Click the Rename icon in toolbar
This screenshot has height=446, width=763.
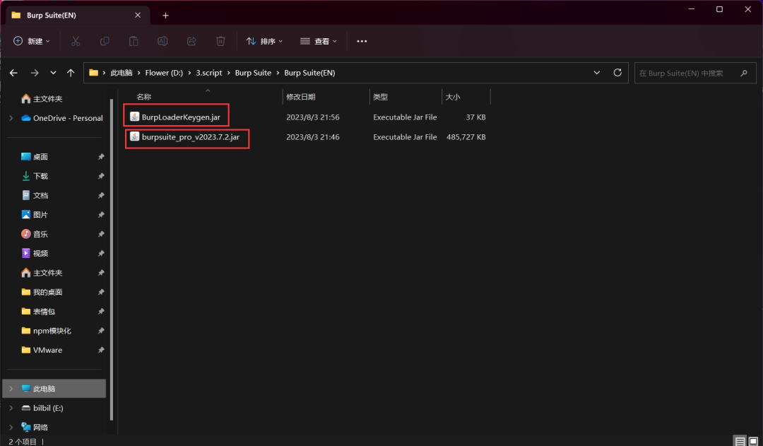point(162,42)
